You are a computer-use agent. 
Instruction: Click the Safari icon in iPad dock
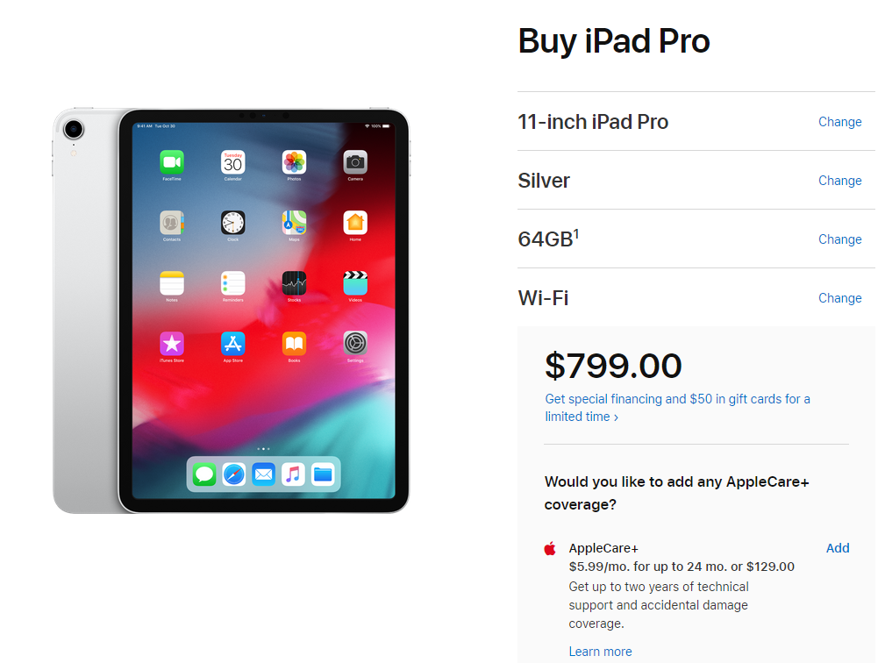point(233,474)
